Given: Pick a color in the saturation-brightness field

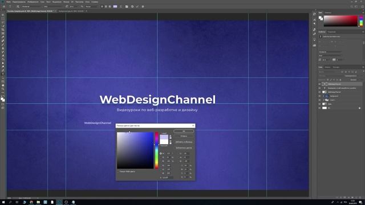Looking at the screenshot, I should 135,150.
